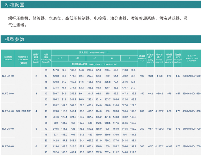Click the 外形尺寸 Dimension column header
202x162 pixels.
tap(191, 58)
